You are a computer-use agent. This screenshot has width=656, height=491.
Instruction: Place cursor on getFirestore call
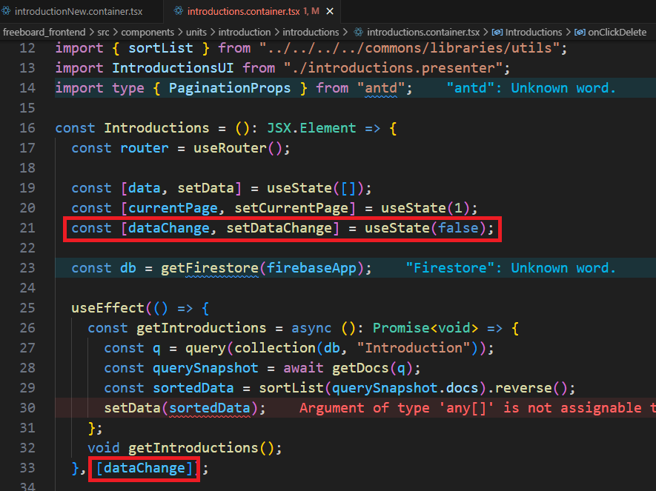(210, 268)
